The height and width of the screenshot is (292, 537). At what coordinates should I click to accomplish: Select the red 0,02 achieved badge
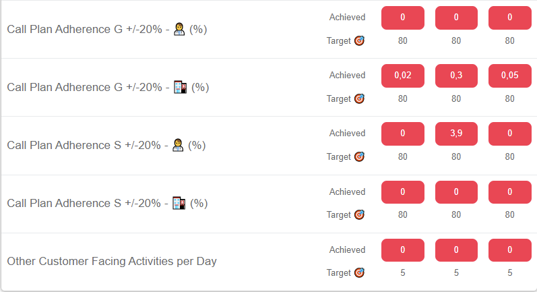click(x=403, y=76)
